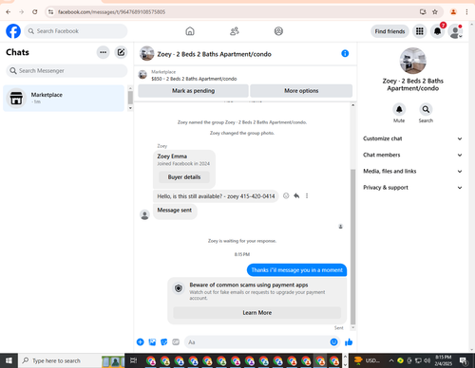This screenshot has width=475, height=368.
Task: Open the Friends icon in top navigation
Action: [x=235, y=31]
